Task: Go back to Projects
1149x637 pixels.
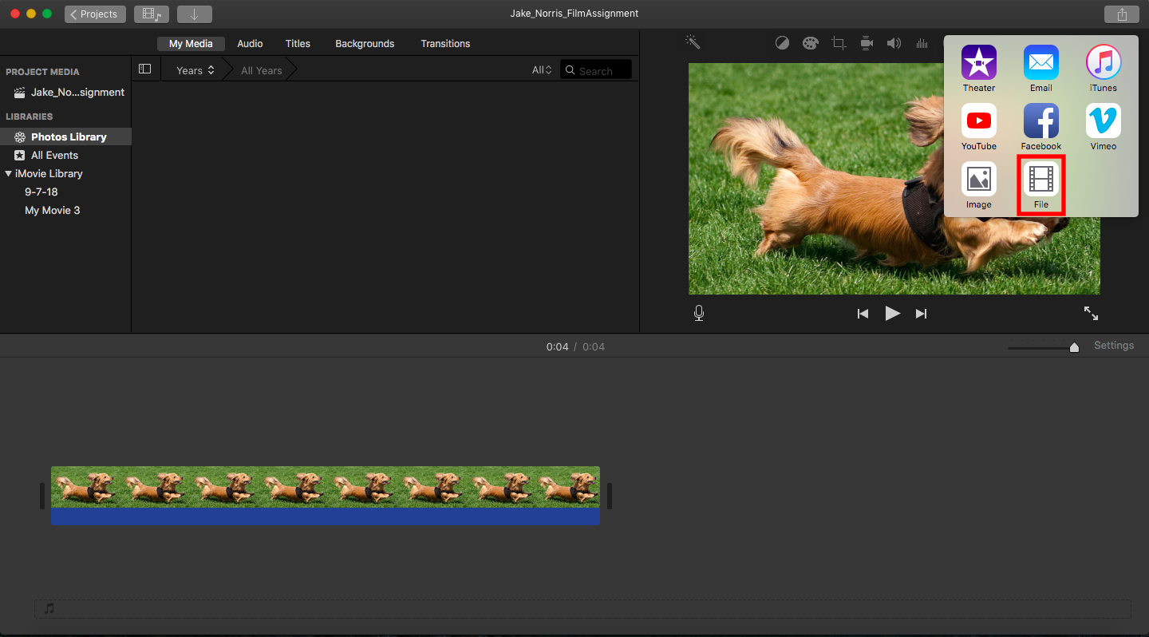Action: pyautogui.click(x=95, y=14)
